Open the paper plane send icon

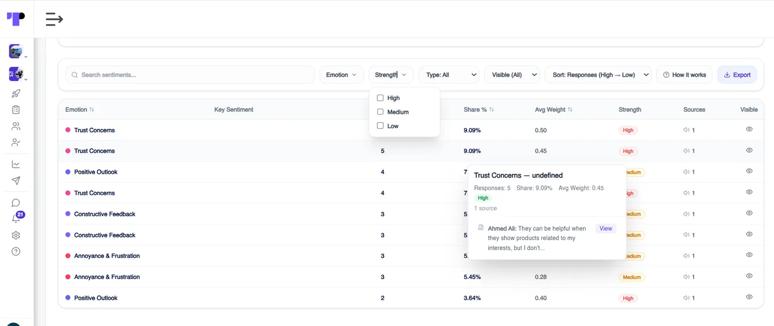click(16, 181)
